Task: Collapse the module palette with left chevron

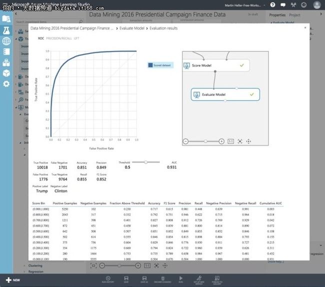Action: point(16,13)
